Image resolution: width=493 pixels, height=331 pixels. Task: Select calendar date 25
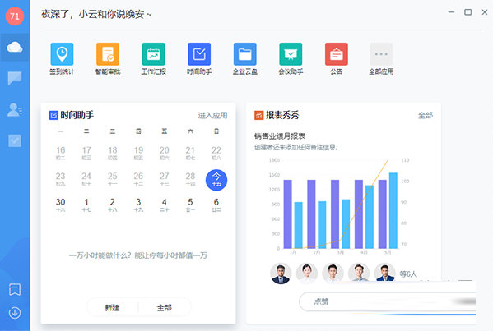coord(113,179)
